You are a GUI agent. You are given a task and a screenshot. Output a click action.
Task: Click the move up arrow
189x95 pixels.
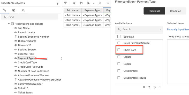tap(149, 87)
